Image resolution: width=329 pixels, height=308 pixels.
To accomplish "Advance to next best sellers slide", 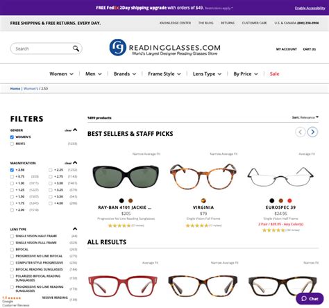I will point(312,132).
